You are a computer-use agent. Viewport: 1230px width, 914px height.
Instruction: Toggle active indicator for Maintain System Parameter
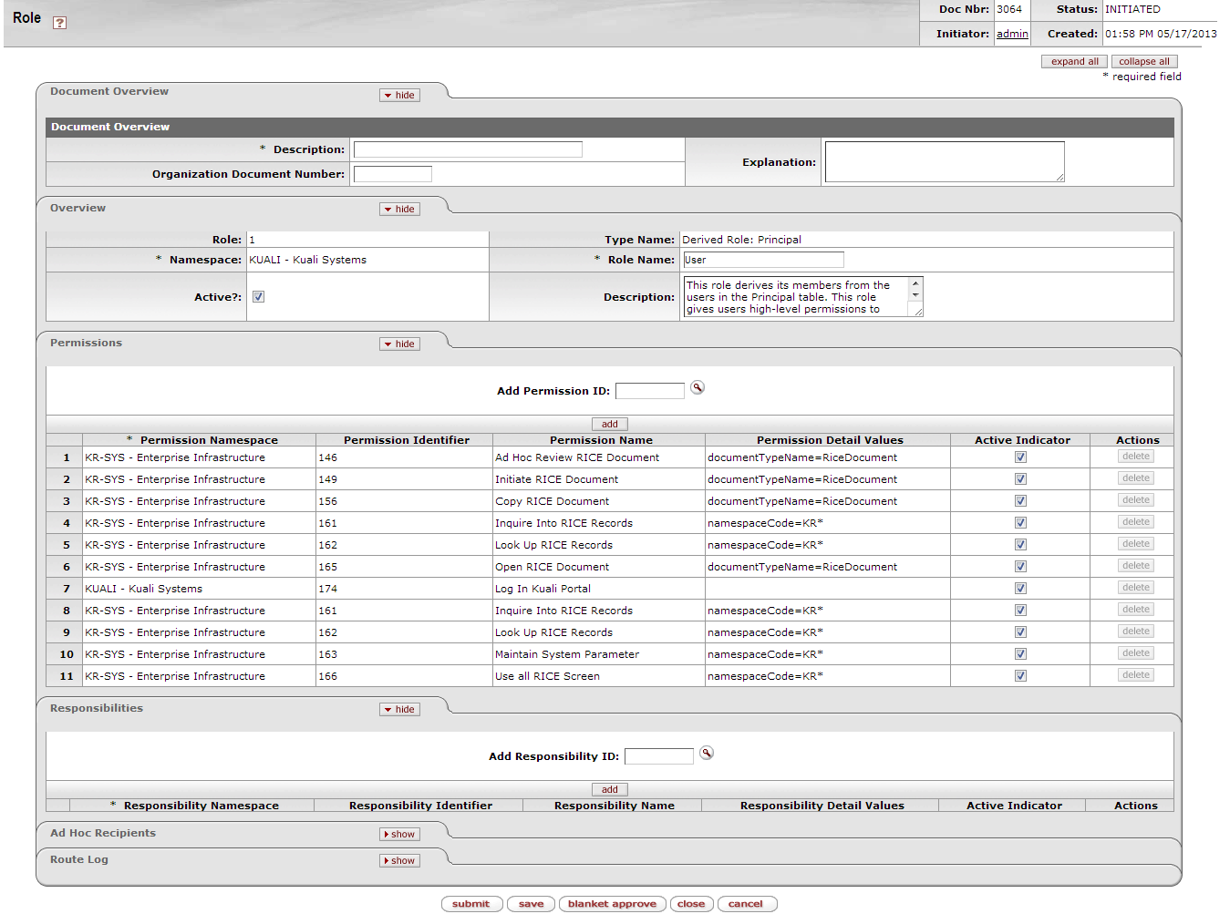1020,654
